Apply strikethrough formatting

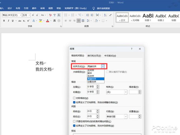pos(20,21)
